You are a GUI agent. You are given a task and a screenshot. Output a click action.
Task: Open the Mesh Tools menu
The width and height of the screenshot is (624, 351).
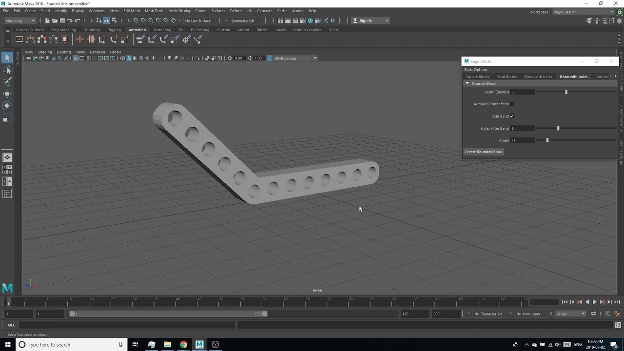pos(154,11)
